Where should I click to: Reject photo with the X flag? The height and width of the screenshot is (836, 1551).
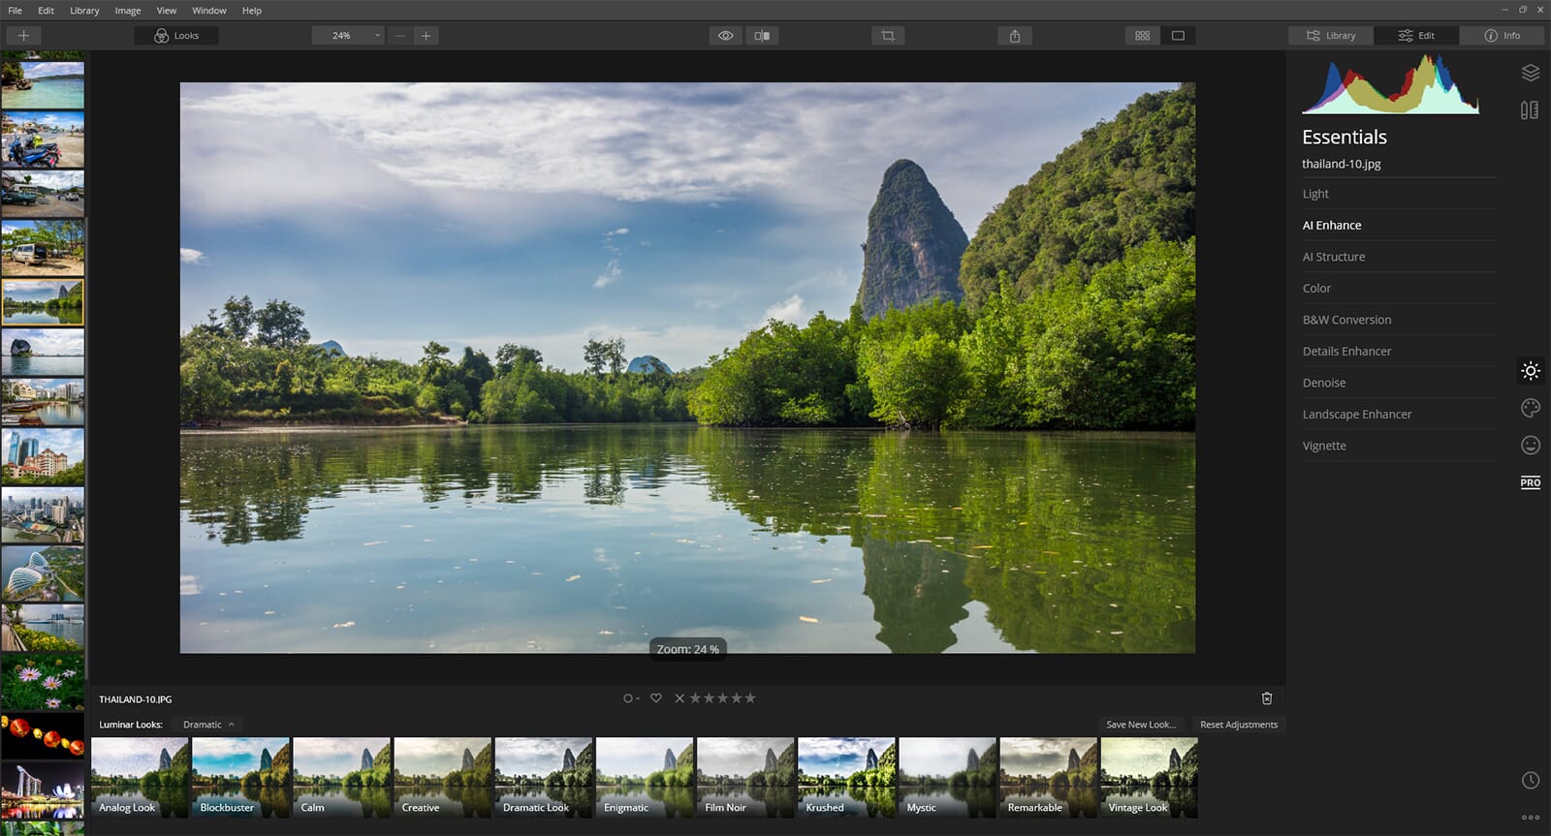(680, 698)
